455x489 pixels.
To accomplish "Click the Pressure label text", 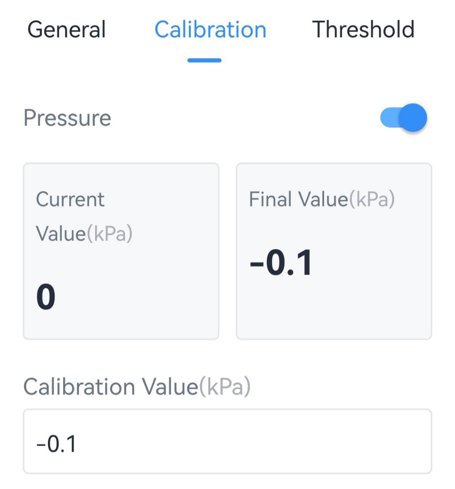I will pyautogui.click(x=67, y=118).
